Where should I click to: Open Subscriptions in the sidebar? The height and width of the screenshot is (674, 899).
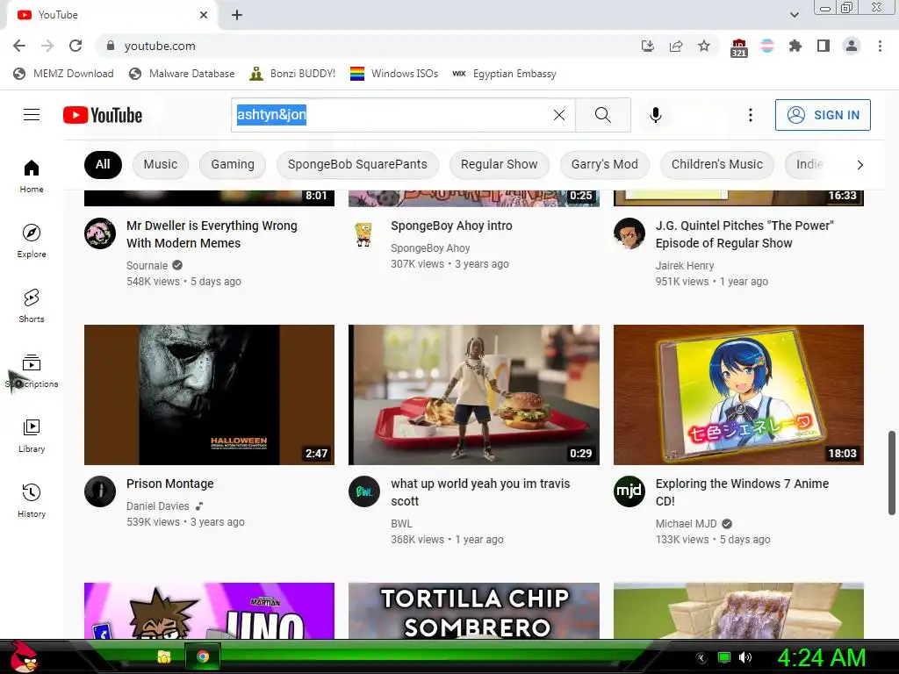[x=32, y=371]
